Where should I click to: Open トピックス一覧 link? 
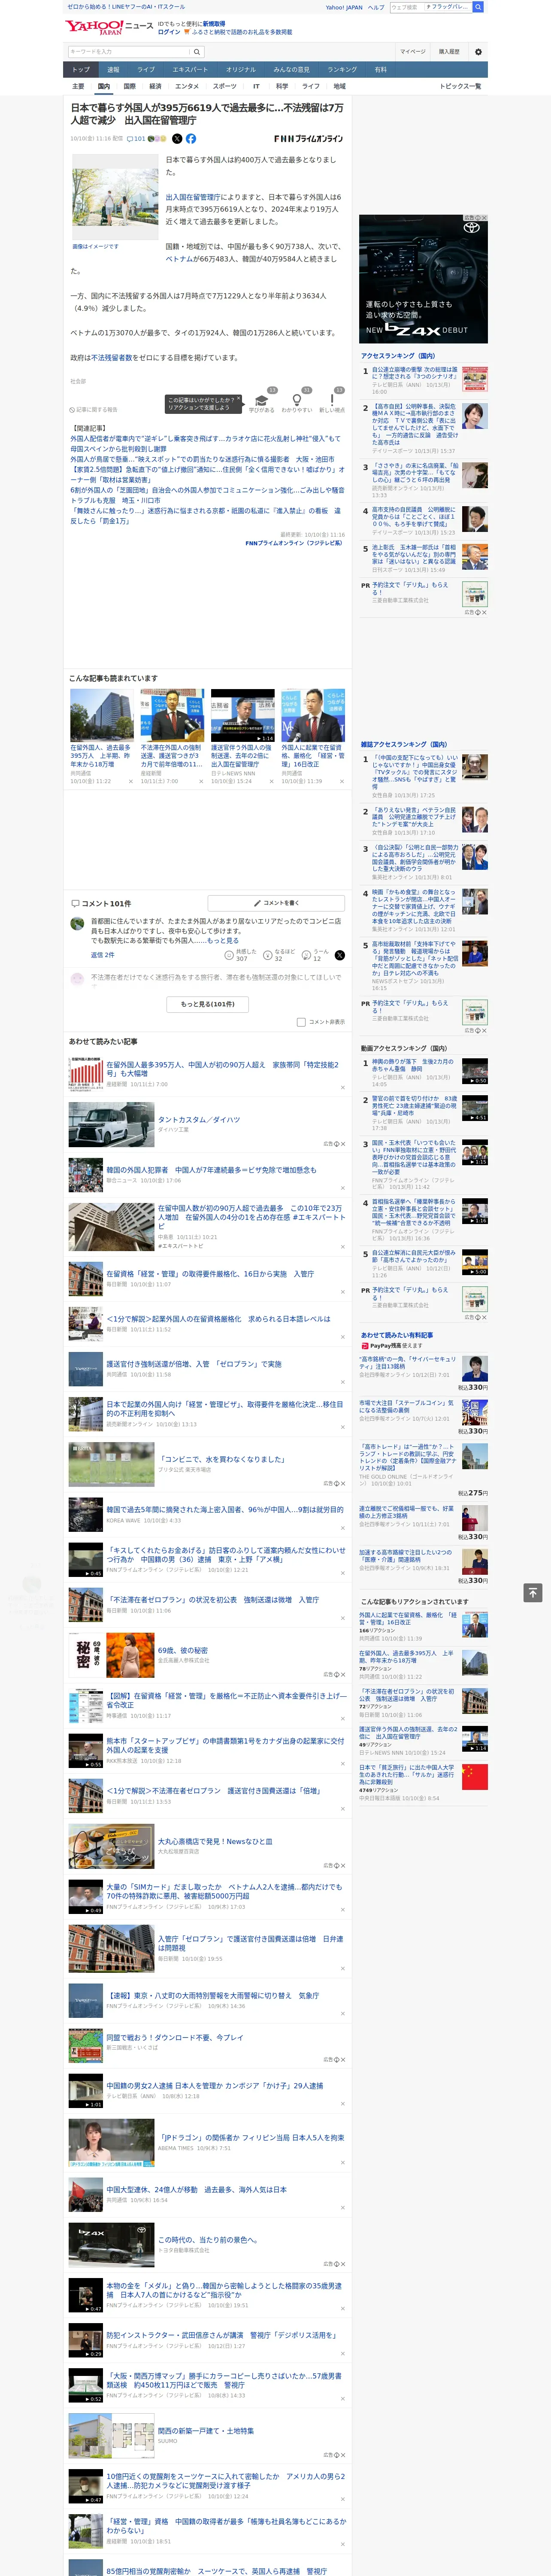click(x=460, y=86)
